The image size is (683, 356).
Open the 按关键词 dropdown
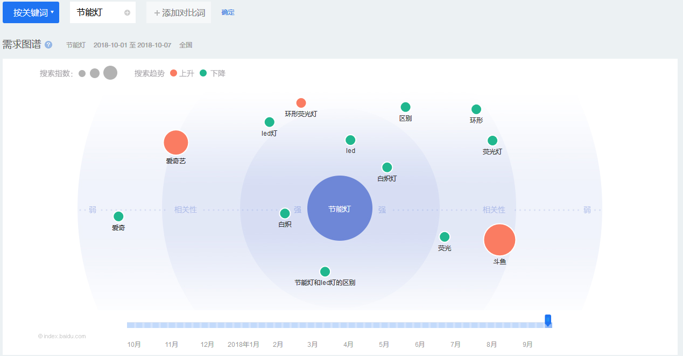tap(31, 12)
